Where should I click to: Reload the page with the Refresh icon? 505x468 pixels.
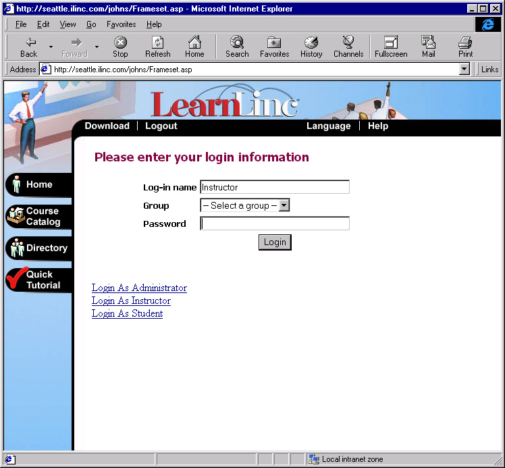point(157,47)
